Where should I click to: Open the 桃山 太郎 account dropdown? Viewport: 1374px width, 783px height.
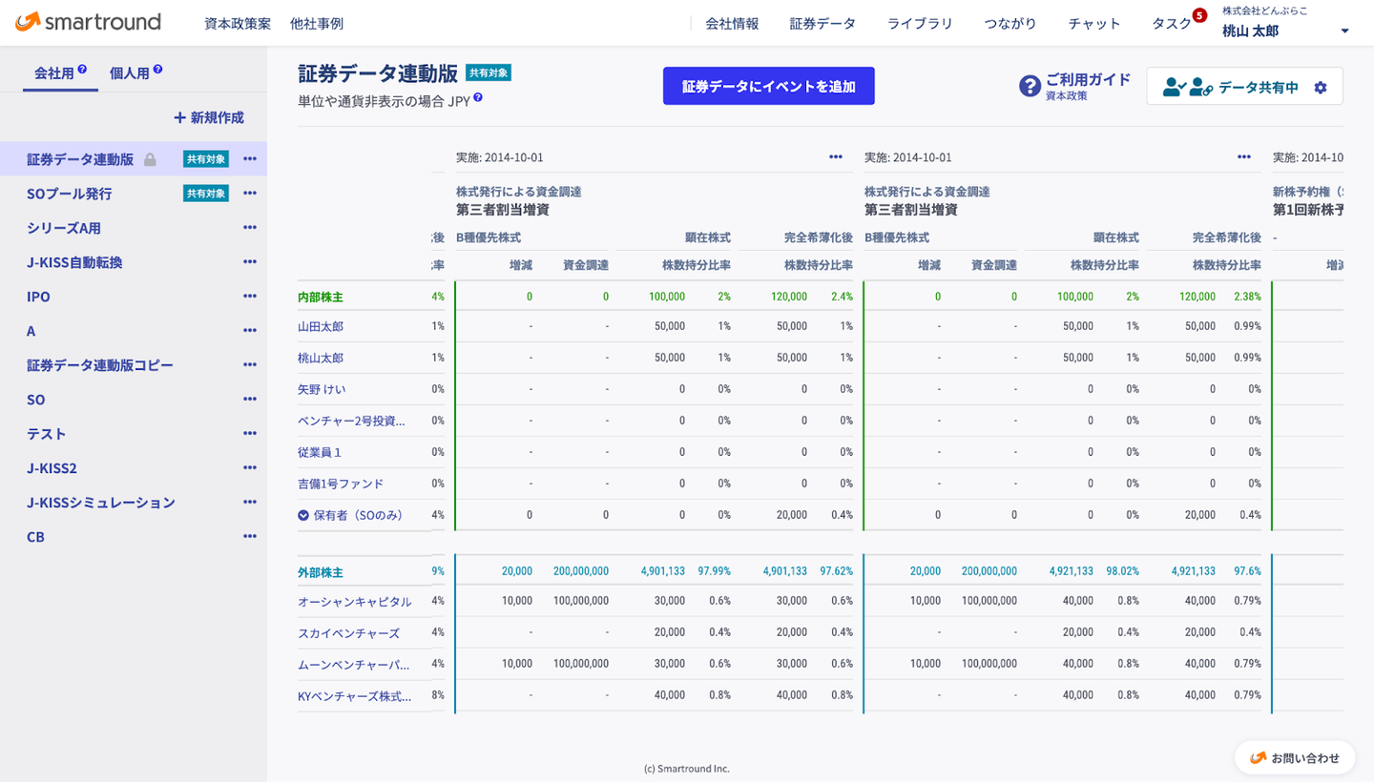(x=1344, y=31)
